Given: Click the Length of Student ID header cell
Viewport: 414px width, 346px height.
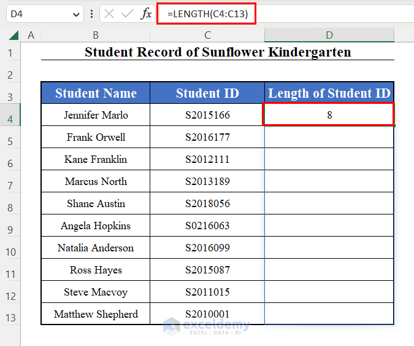Looking at the screenshot, I should [329, 93].
